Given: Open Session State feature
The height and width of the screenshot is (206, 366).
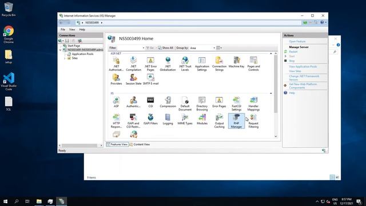Looking at the screenshot, I should click(x=133, y=79).
